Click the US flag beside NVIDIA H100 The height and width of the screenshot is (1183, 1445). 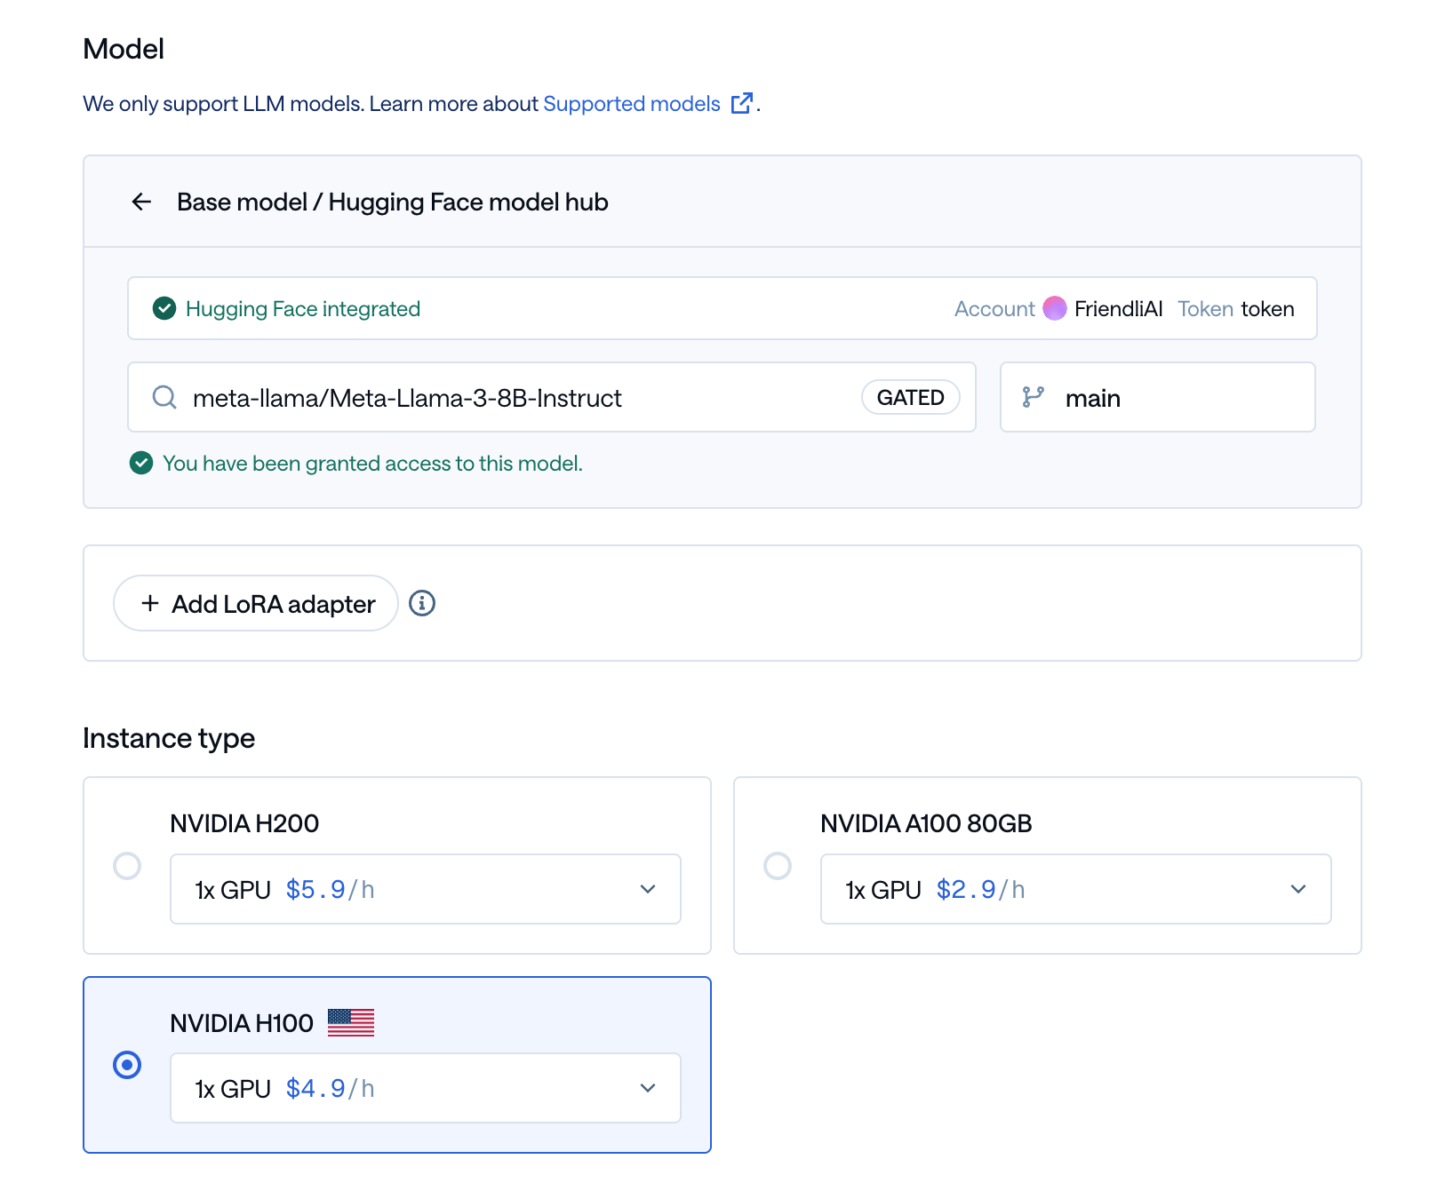[x=352, y=1022]
